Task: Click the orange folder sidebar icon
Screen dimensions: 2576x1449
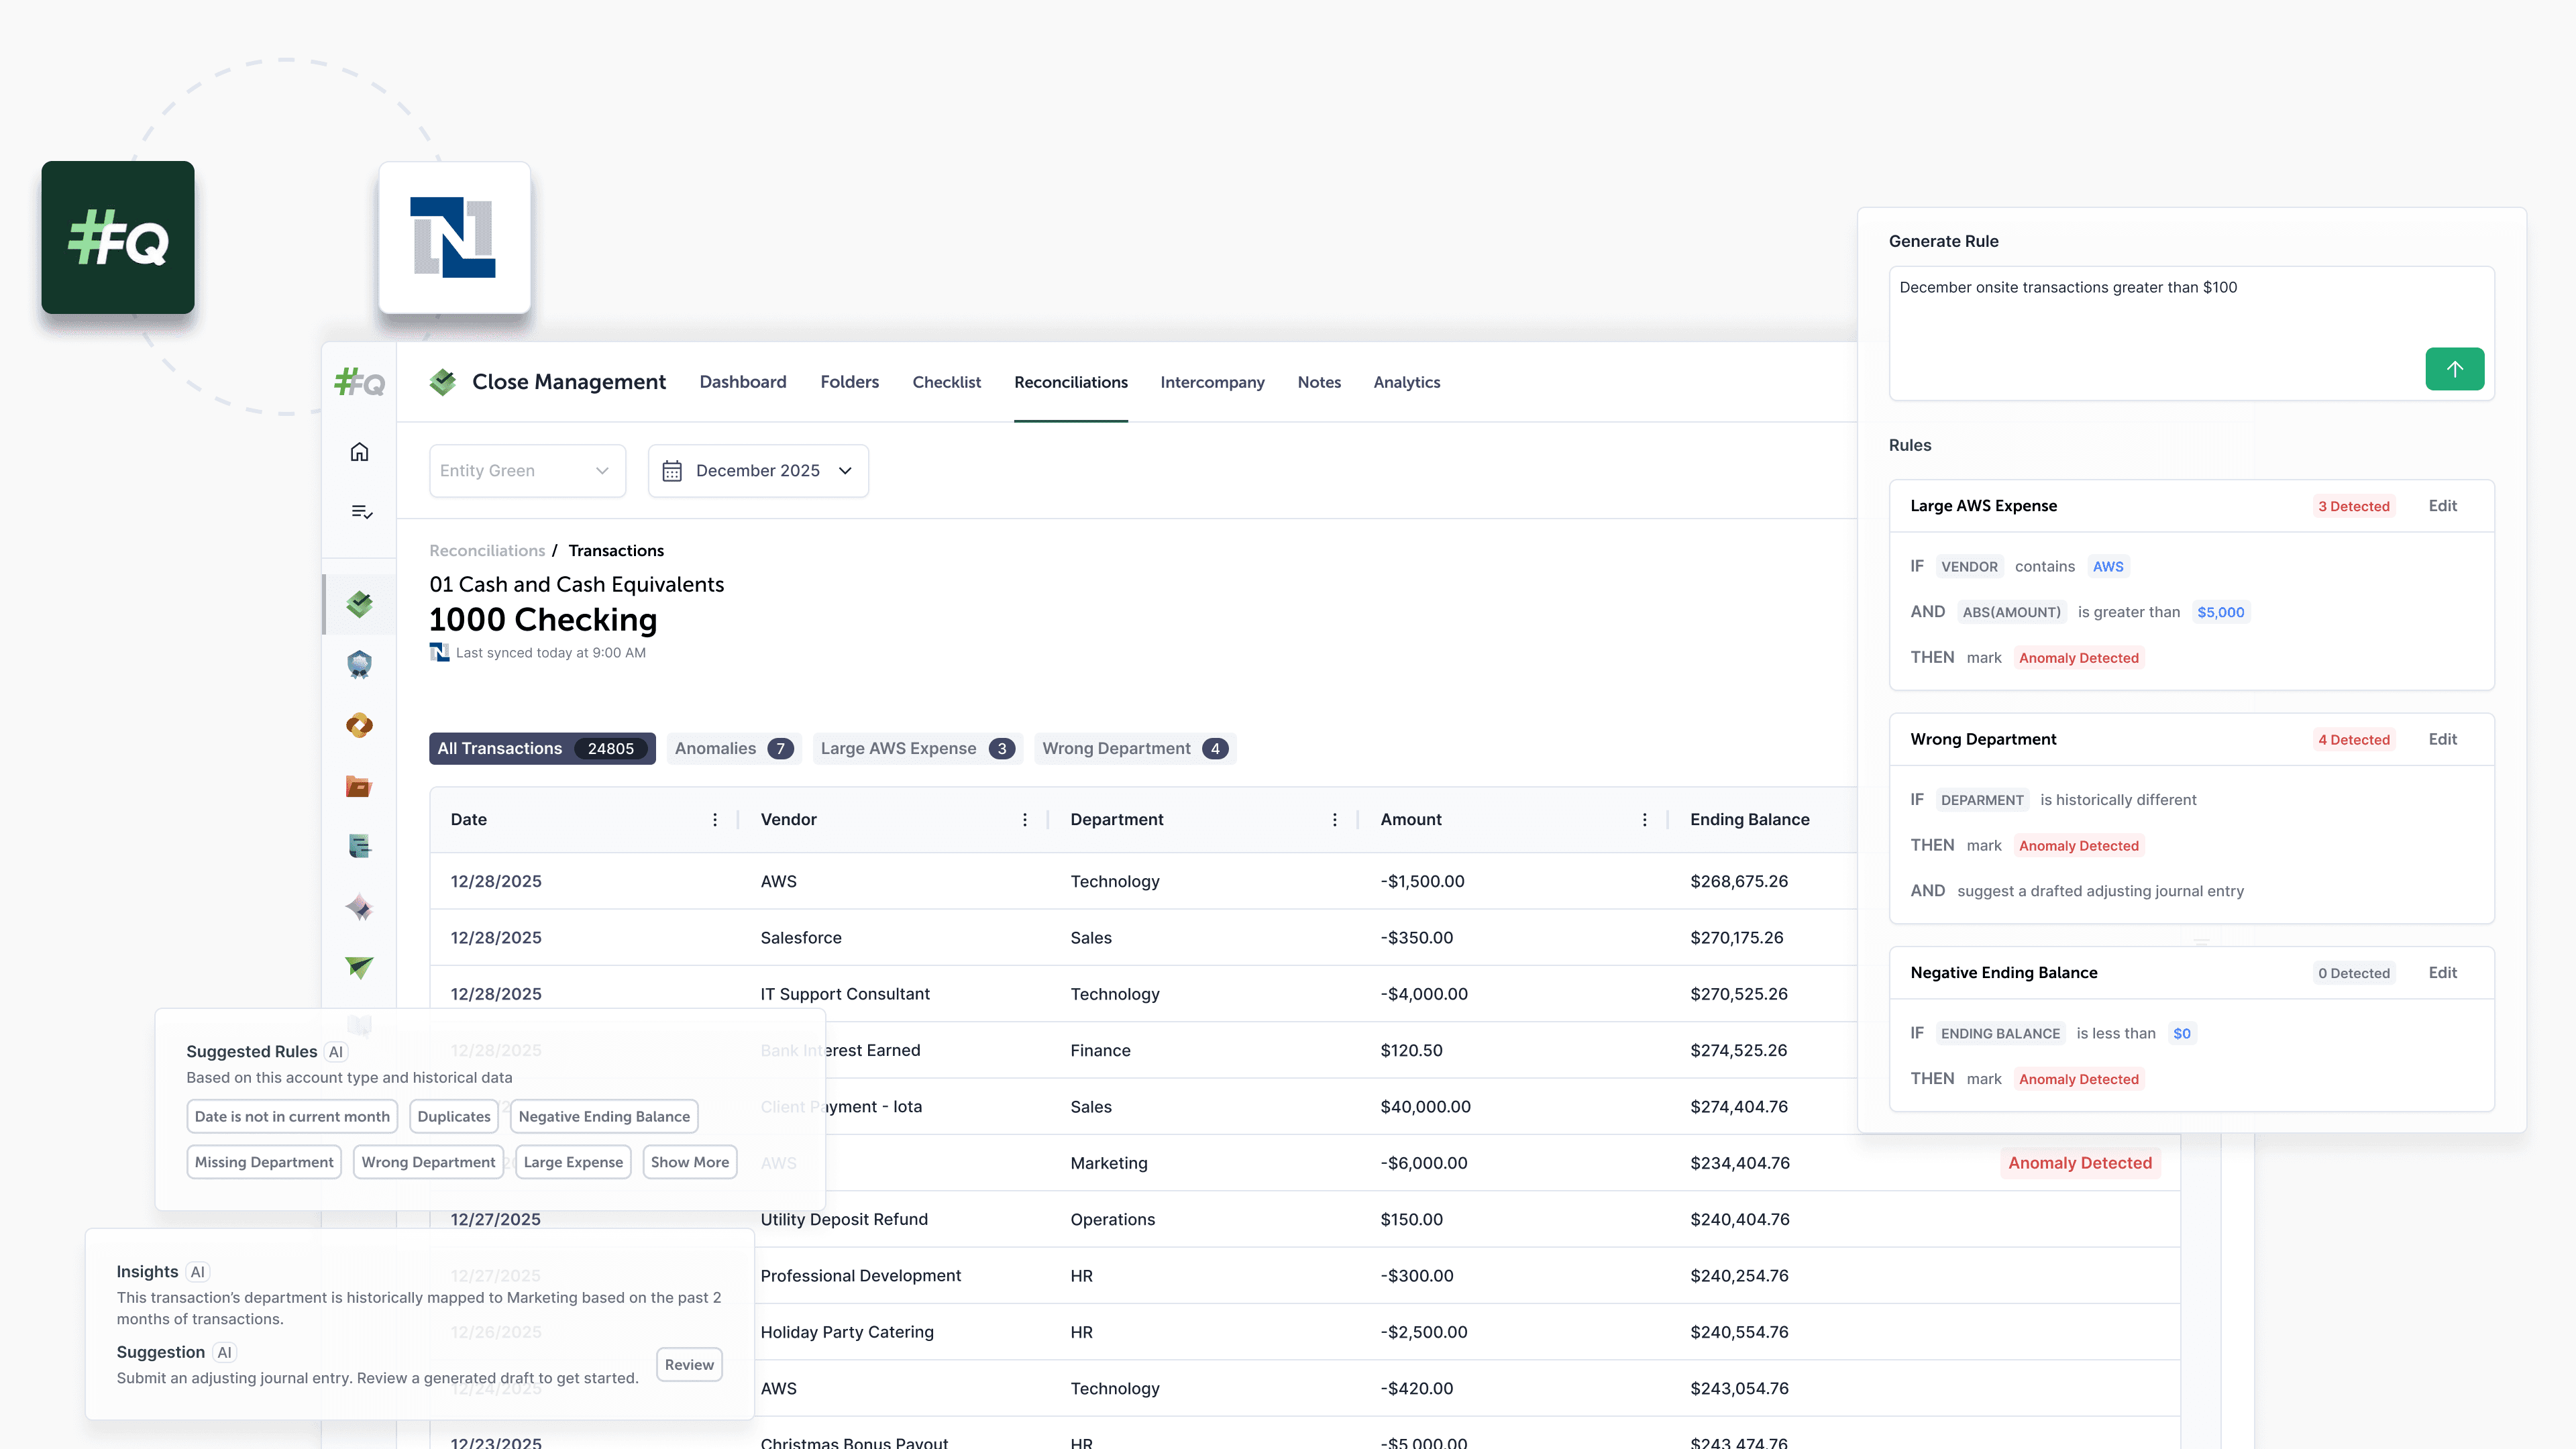Action: 359,787
